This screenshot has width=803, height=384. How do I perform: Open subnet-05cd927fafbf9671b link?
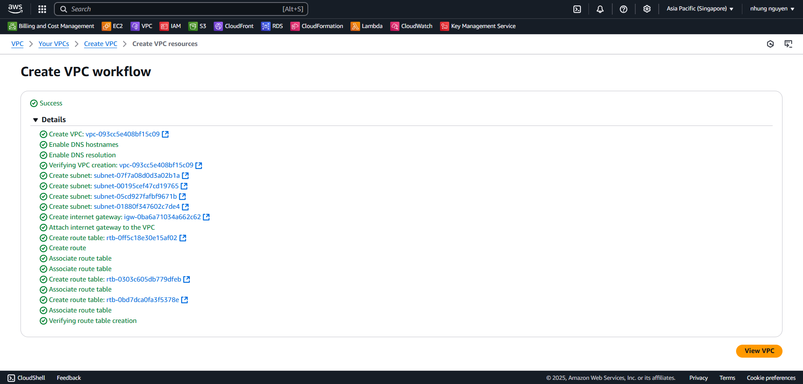point(136,197)
